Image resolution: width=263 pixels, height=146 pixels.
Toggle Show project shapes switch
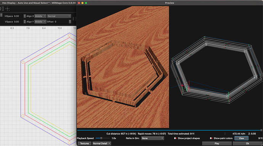[x=175, y=138]
